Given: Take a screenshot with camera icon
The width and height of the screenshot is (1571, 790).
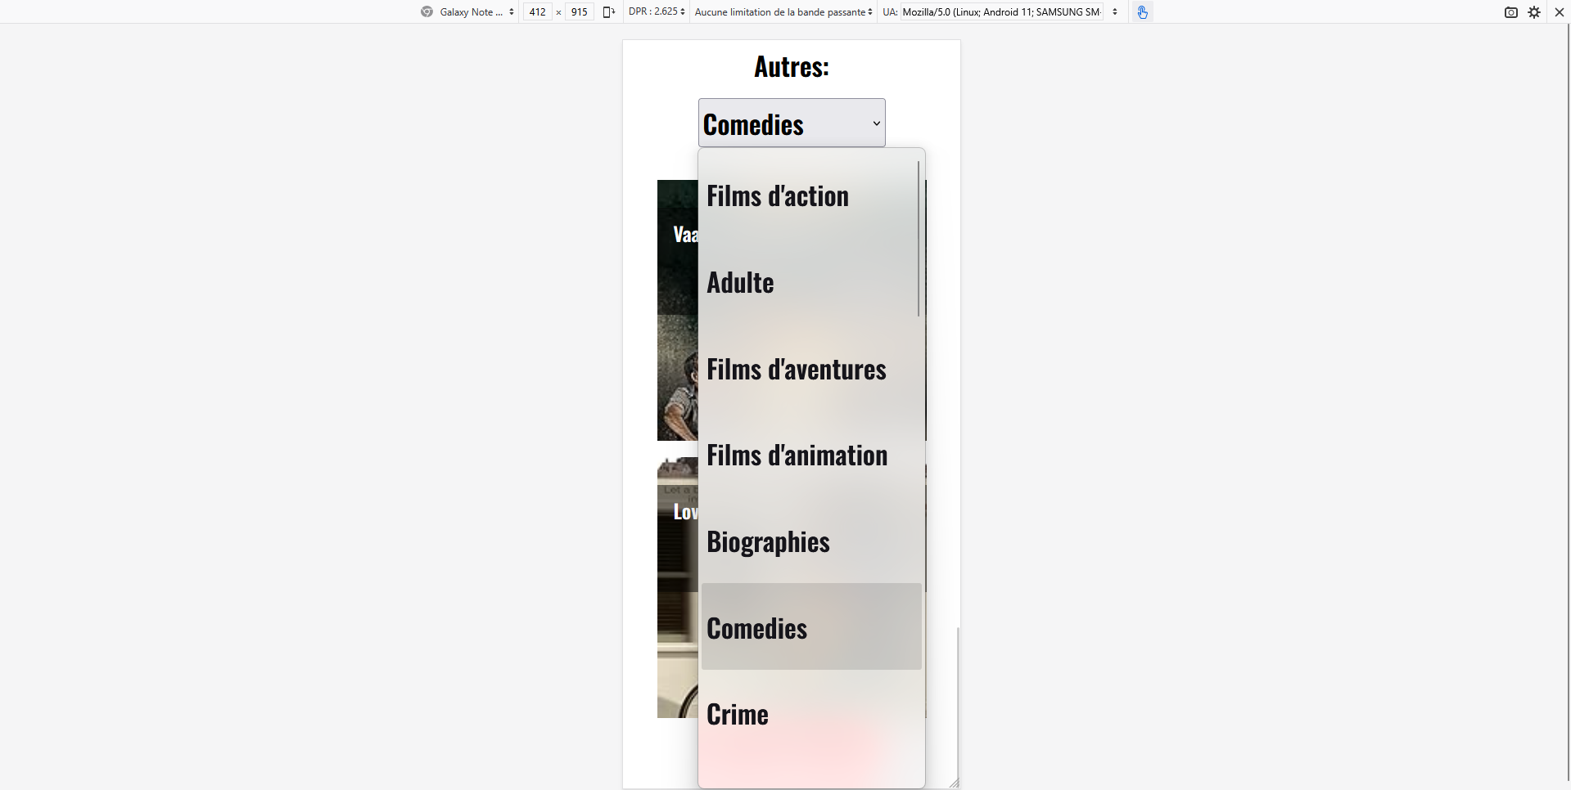Looking at the screenshot, I should pos(1510,12).
